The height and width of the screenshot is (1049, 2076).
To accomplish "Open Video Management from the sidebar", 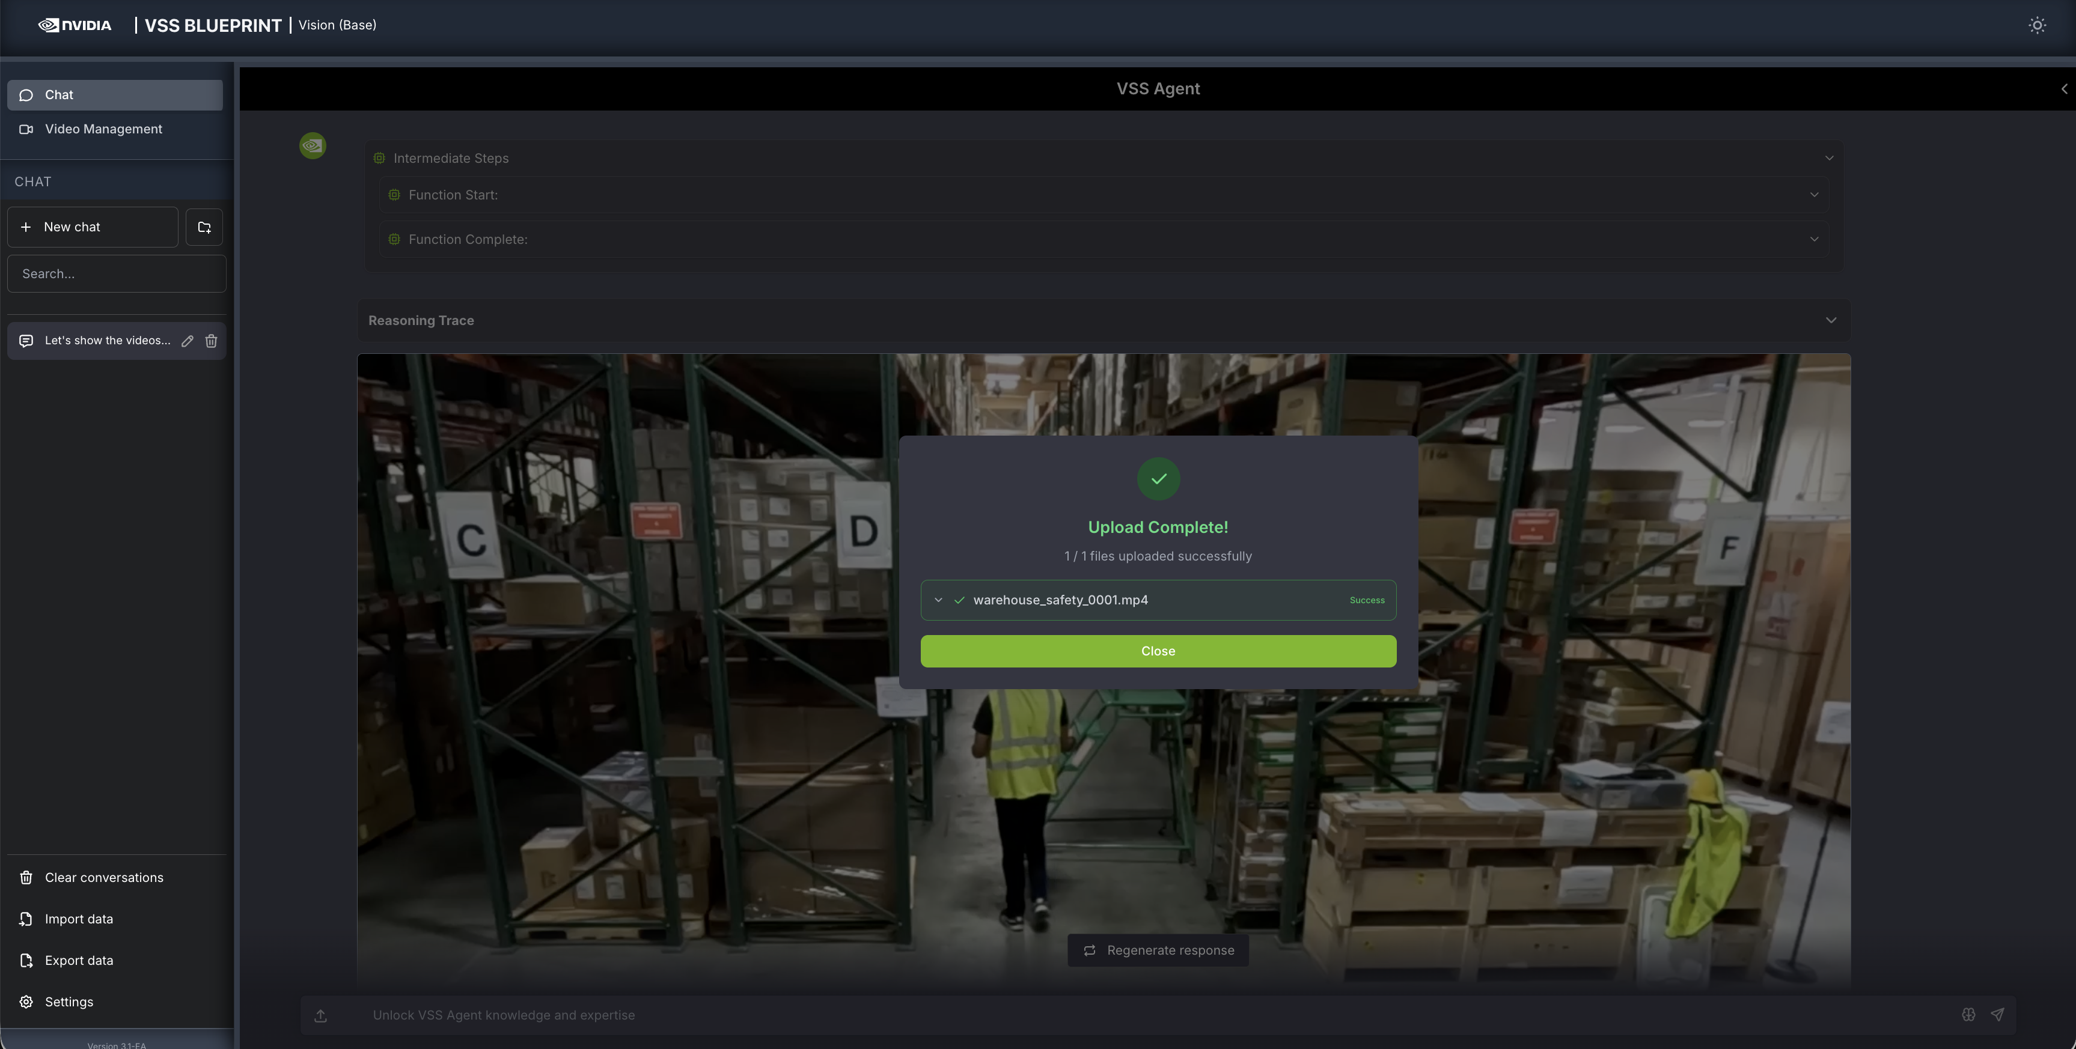I will 102,129.
